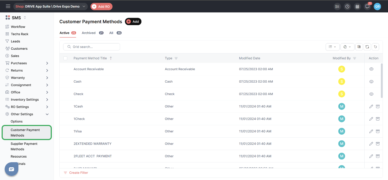Expand the RO Settings menu

point(47,107)
